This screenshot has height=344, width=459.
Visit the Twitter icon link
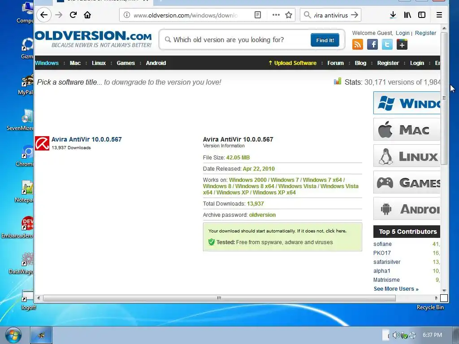point(387,45)
